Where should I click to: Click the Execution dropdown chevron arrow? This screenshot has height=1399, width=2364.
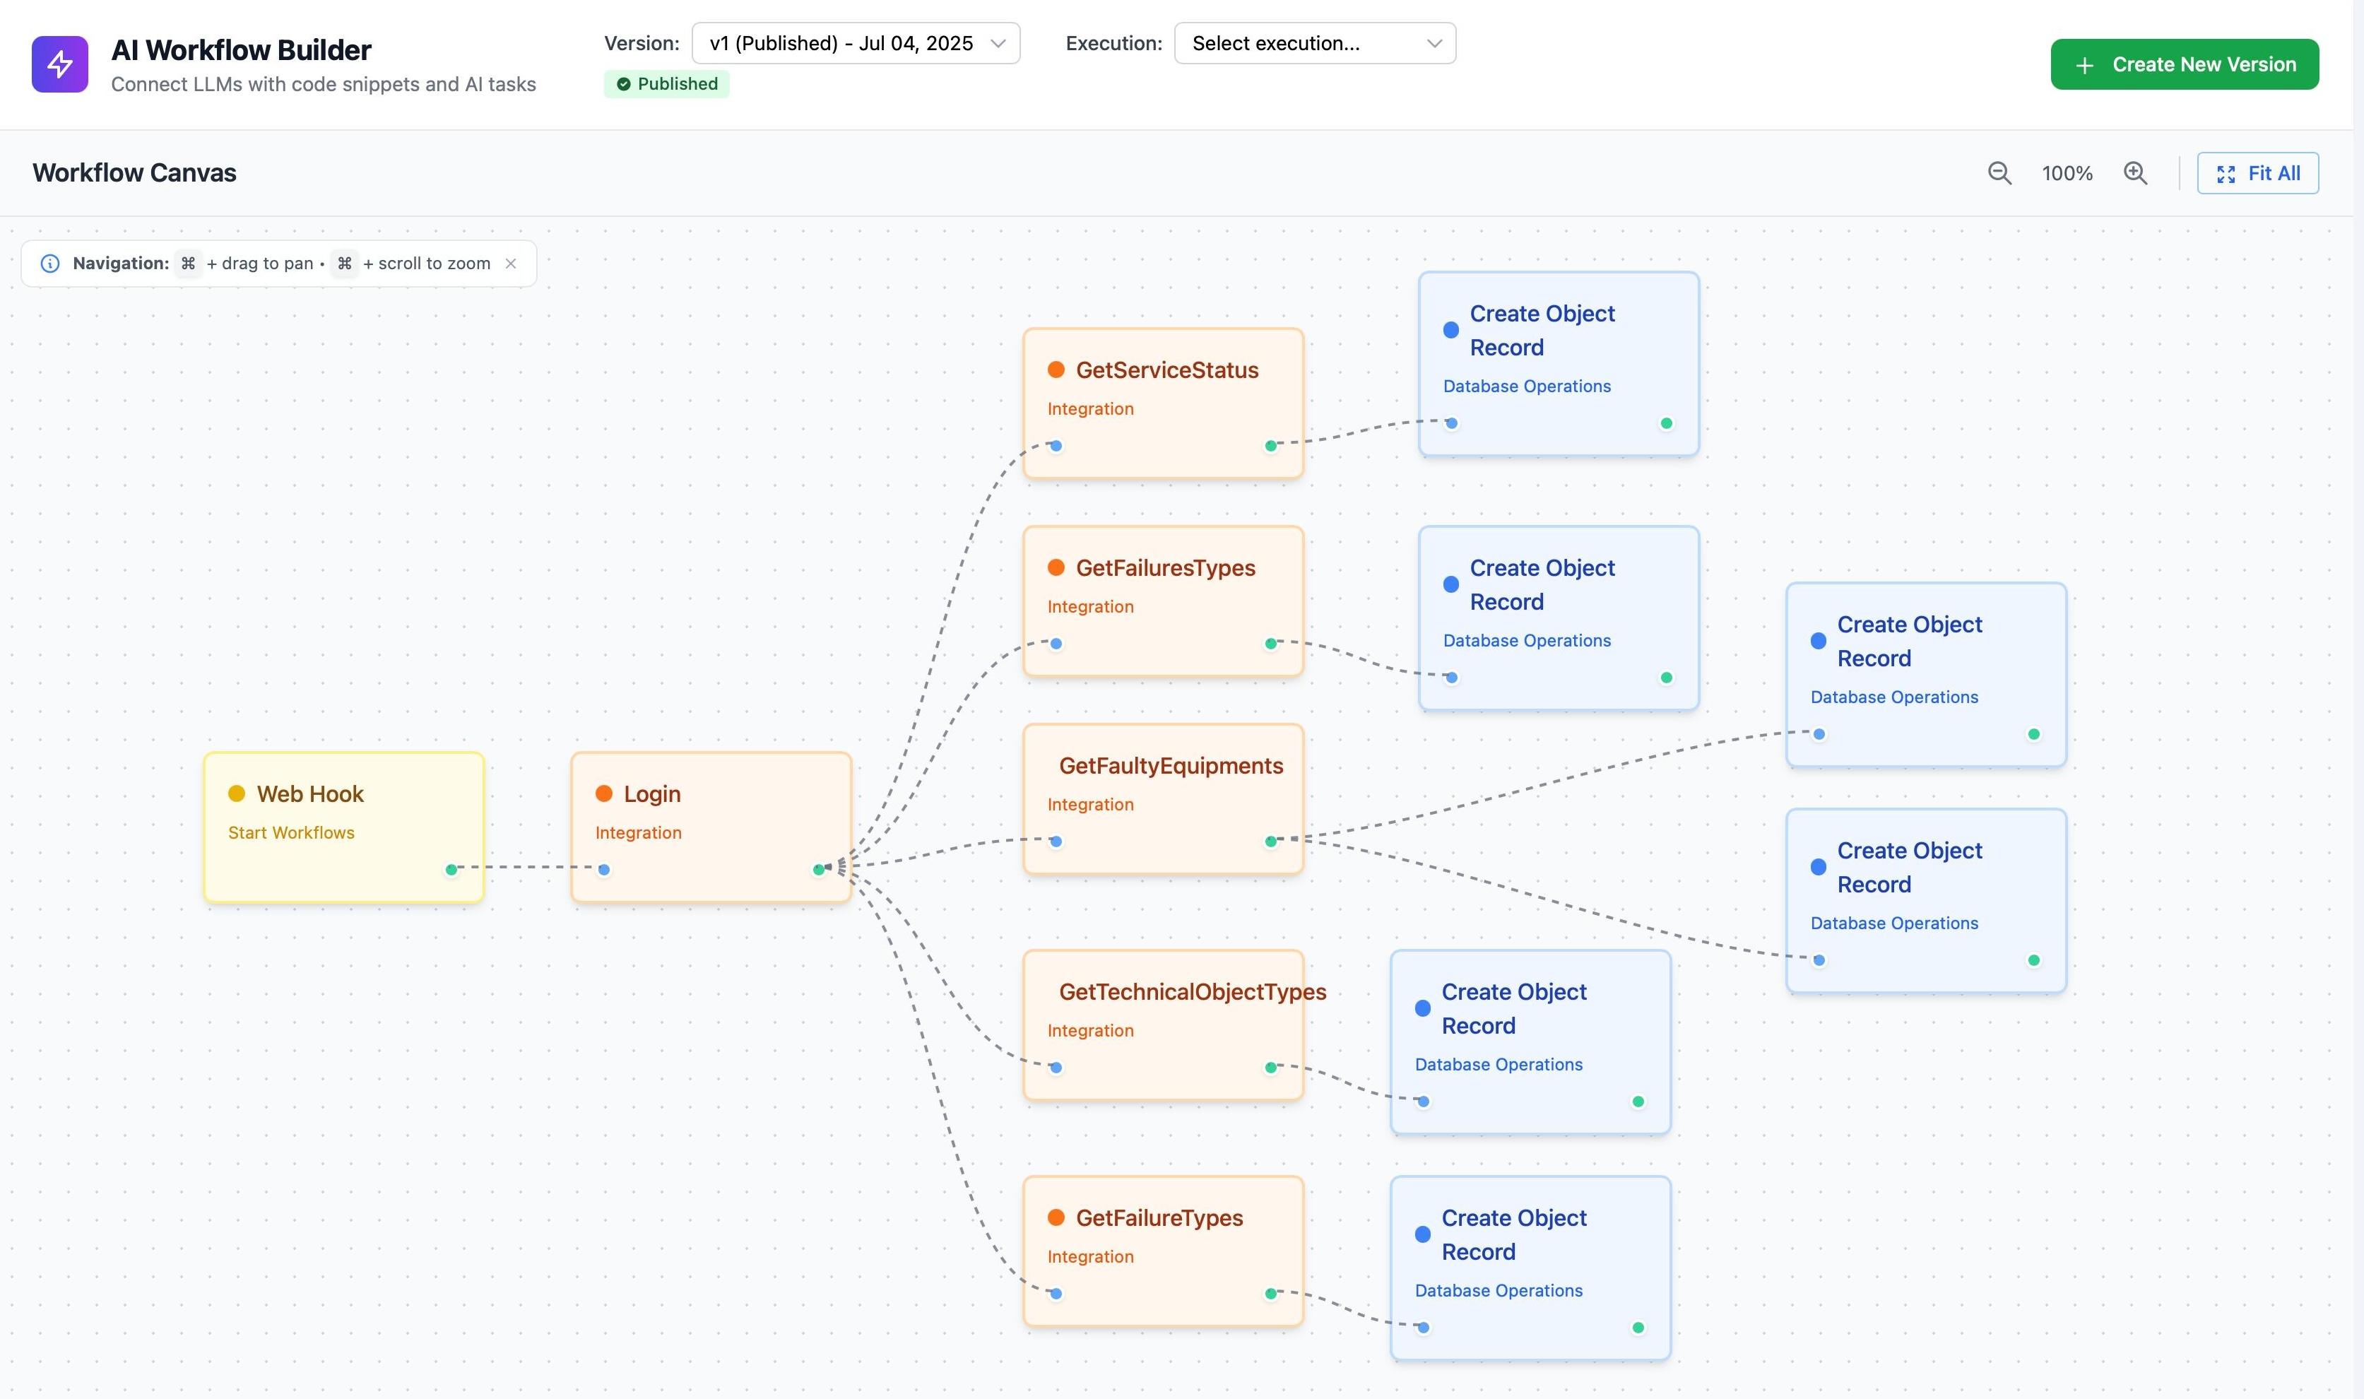(1434, 43)
